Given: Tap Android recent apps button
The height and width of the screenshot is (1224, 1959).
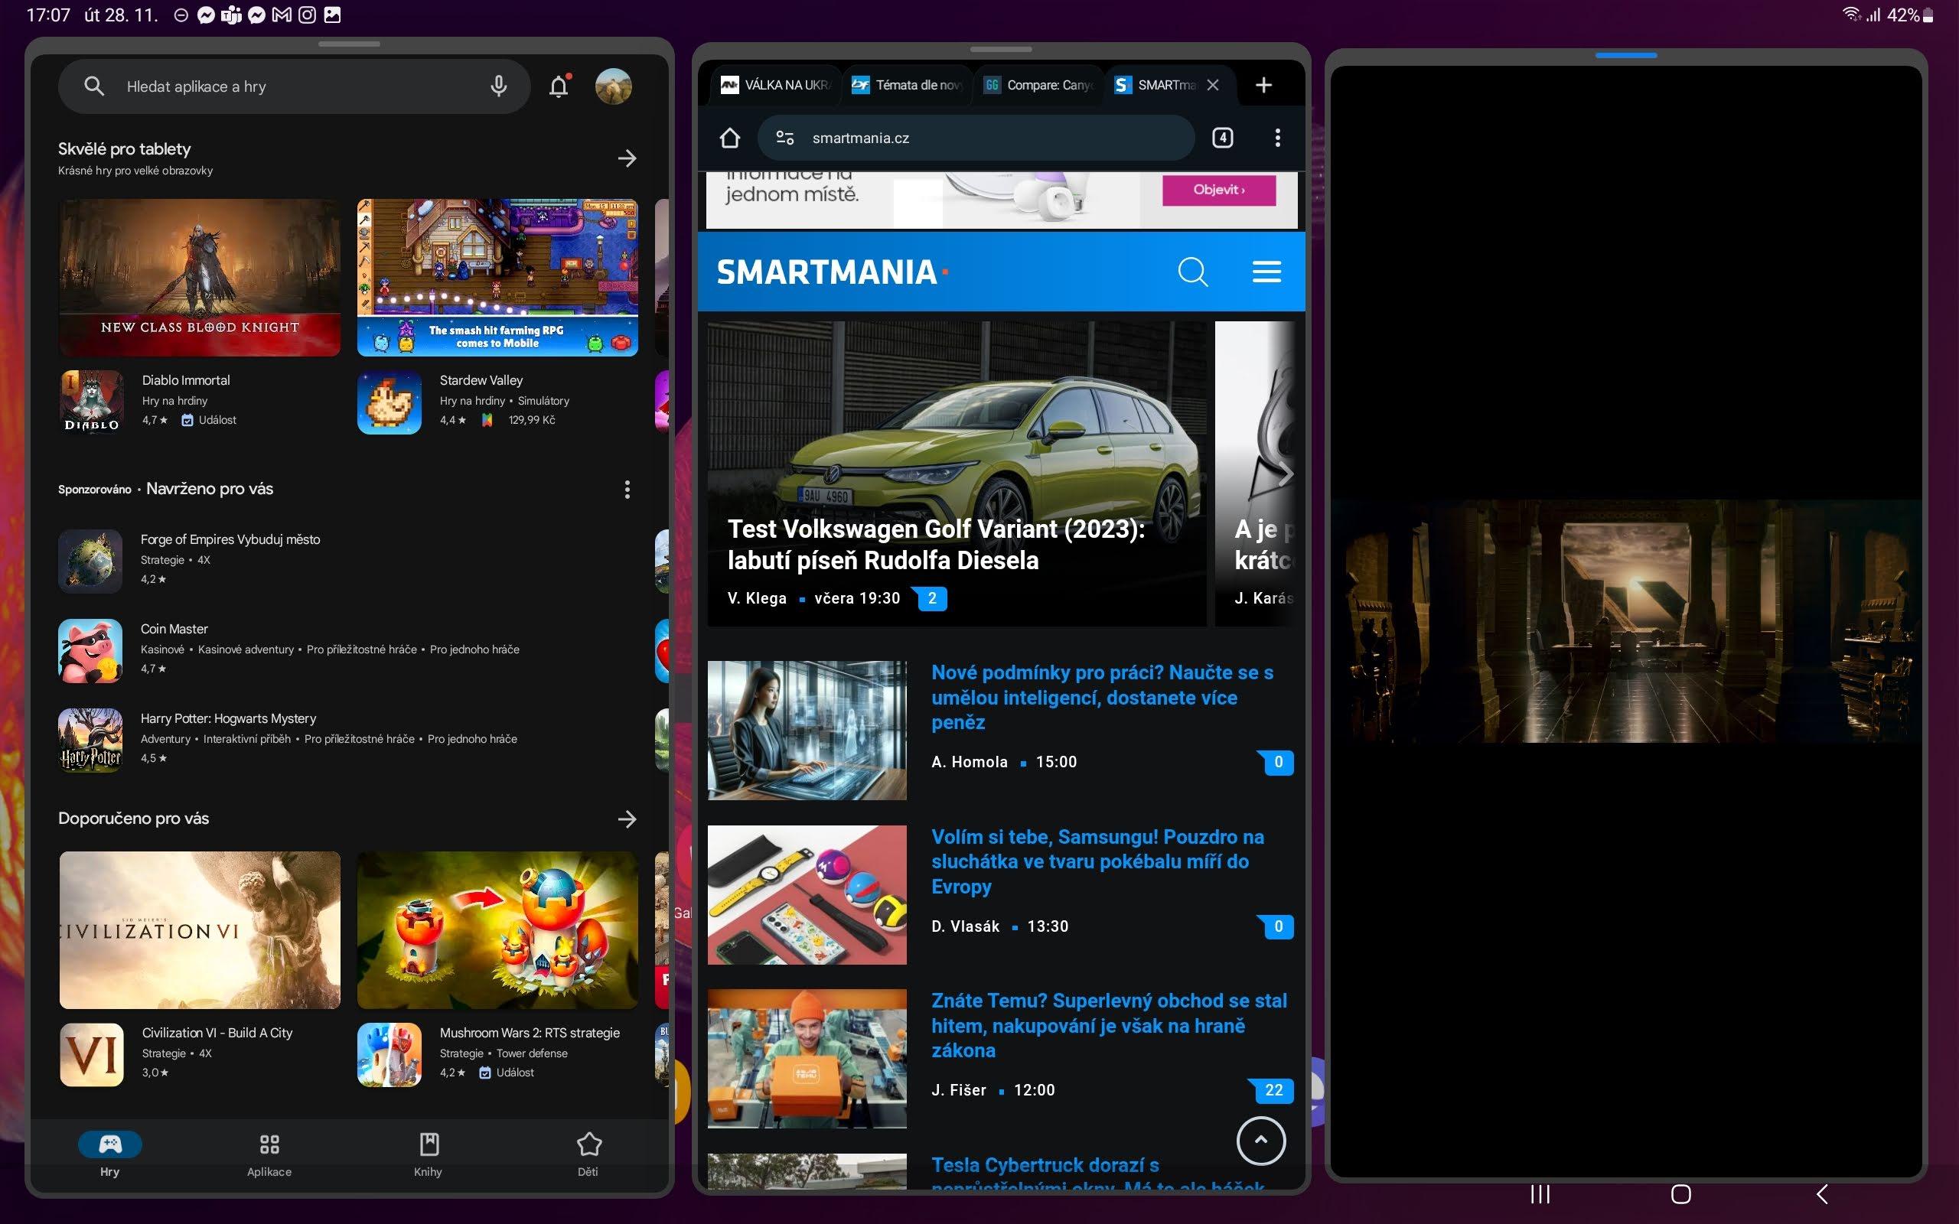Looking at the screenshot, I should (x=1540, y=1194).
